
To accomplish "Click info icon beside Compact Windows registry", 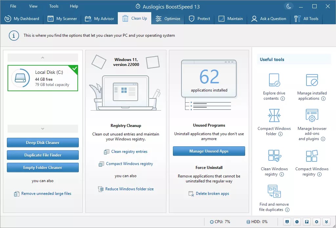I will [320, 175].
